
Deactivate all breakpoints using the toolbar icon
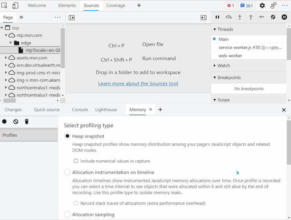coord(273,17)
